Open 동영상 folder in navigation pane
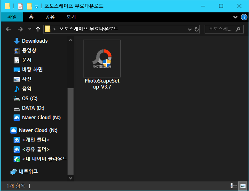Viewport: 249px width, 191px height. click(29, 51)
